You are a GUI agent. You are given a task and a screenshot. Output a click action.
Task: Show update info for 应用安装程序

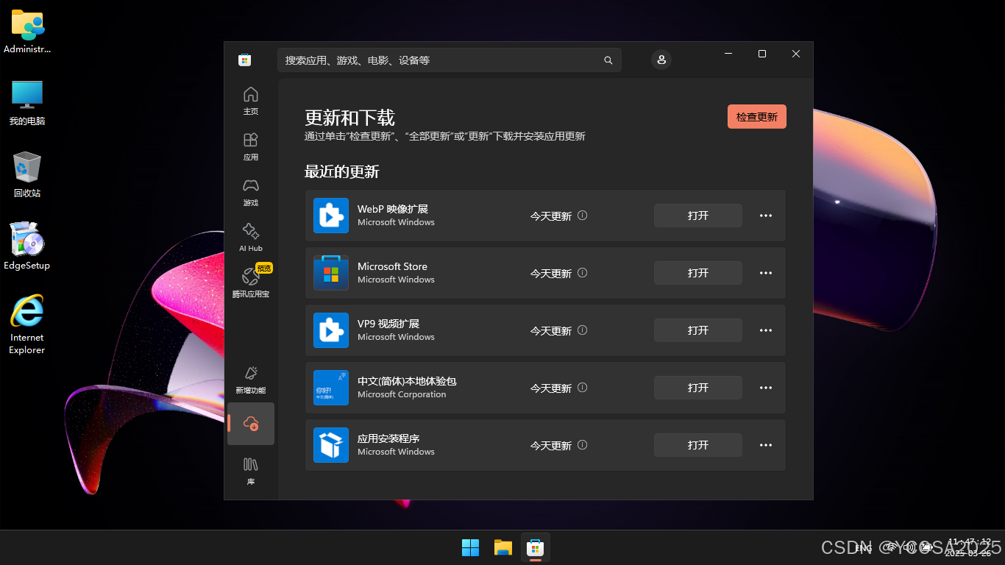point(583,445)
